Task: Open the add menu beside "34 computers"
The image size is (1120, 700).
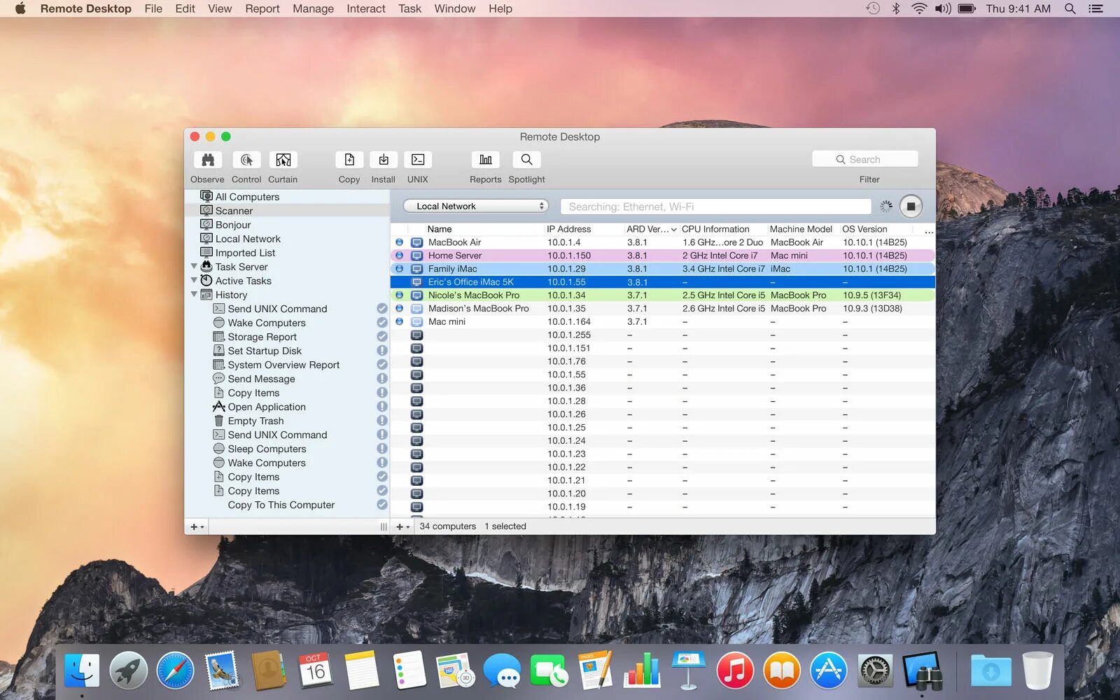Action: click(402, 527)
